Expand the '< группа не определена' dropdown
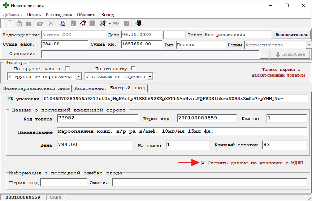Image resolution: width=312 pixels, height=201 pixels. (x=79, y=77)
